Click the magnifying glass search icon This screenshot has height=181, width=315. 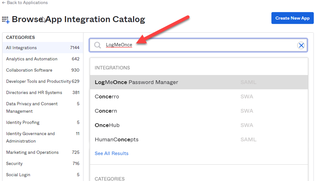[x=97, y=45]
